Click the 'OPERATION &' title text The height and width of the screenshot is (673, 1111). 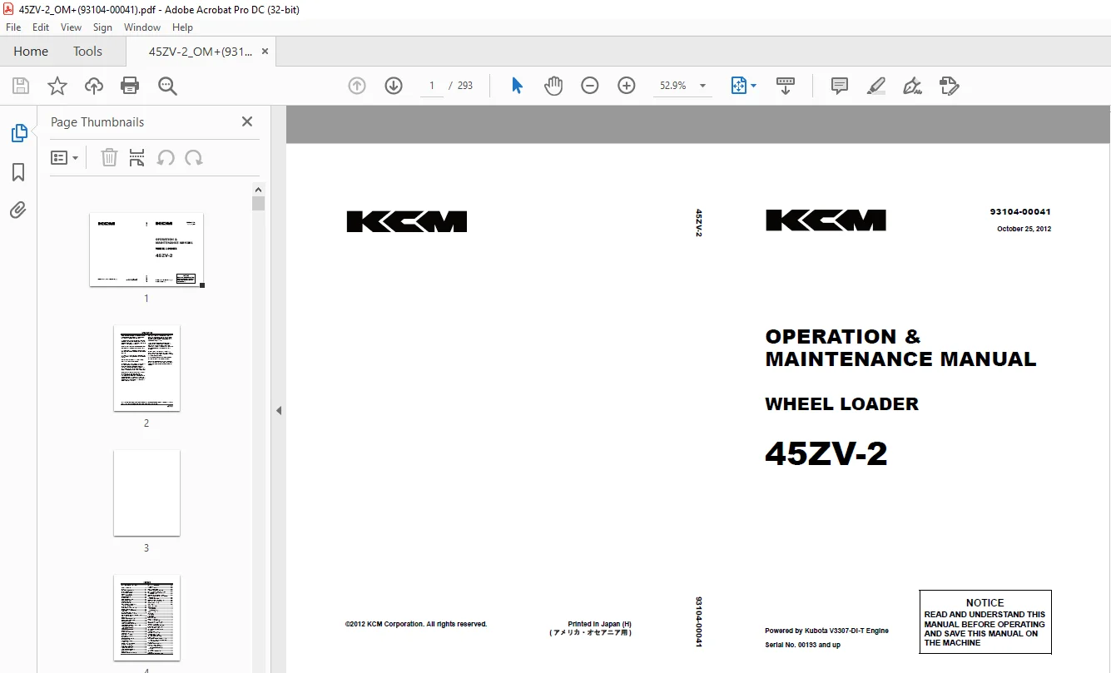[843, 337]
